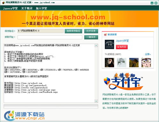Open the Jquery学堂 menu
The height and width of the screenshot is (122, 159).
[x=11, y=8]
